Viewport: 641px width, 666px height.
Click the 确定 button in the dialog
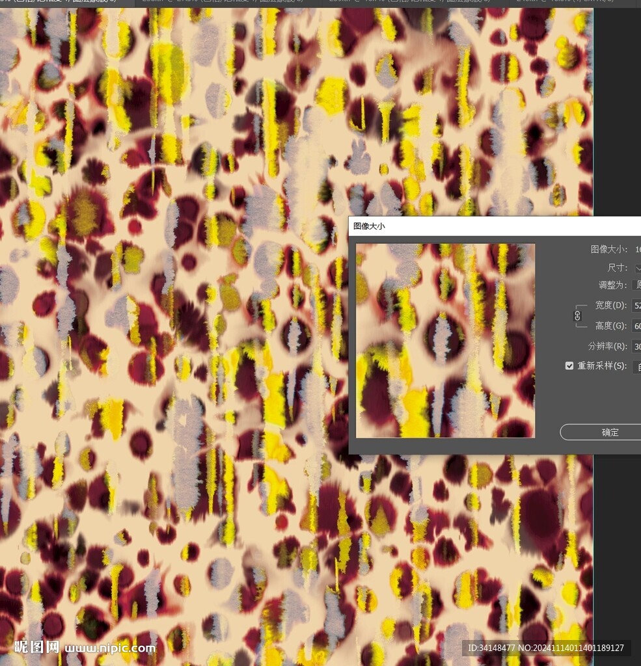601,433
